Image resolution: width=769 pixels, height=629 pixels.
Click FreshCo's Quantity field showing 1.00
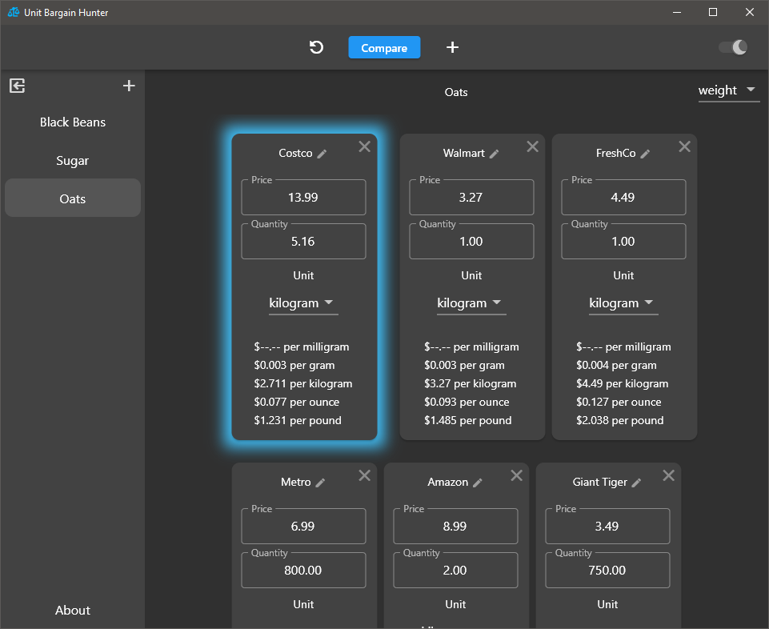pos(623,242)
